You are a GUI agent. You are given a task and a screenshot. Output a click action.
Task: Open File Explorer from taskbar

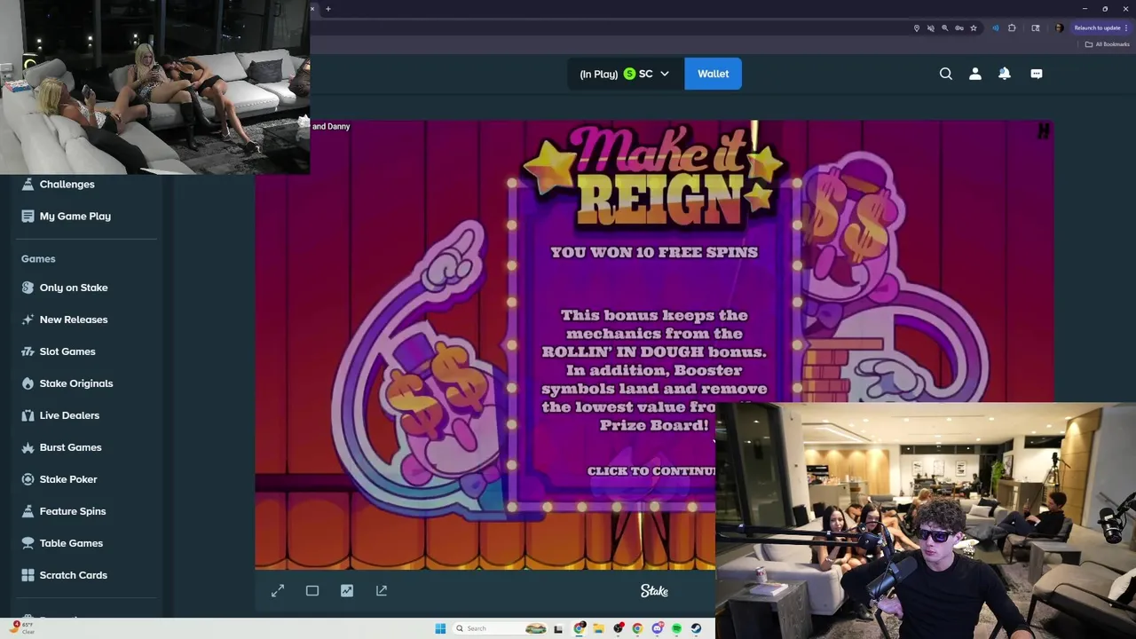coord(599,628)
